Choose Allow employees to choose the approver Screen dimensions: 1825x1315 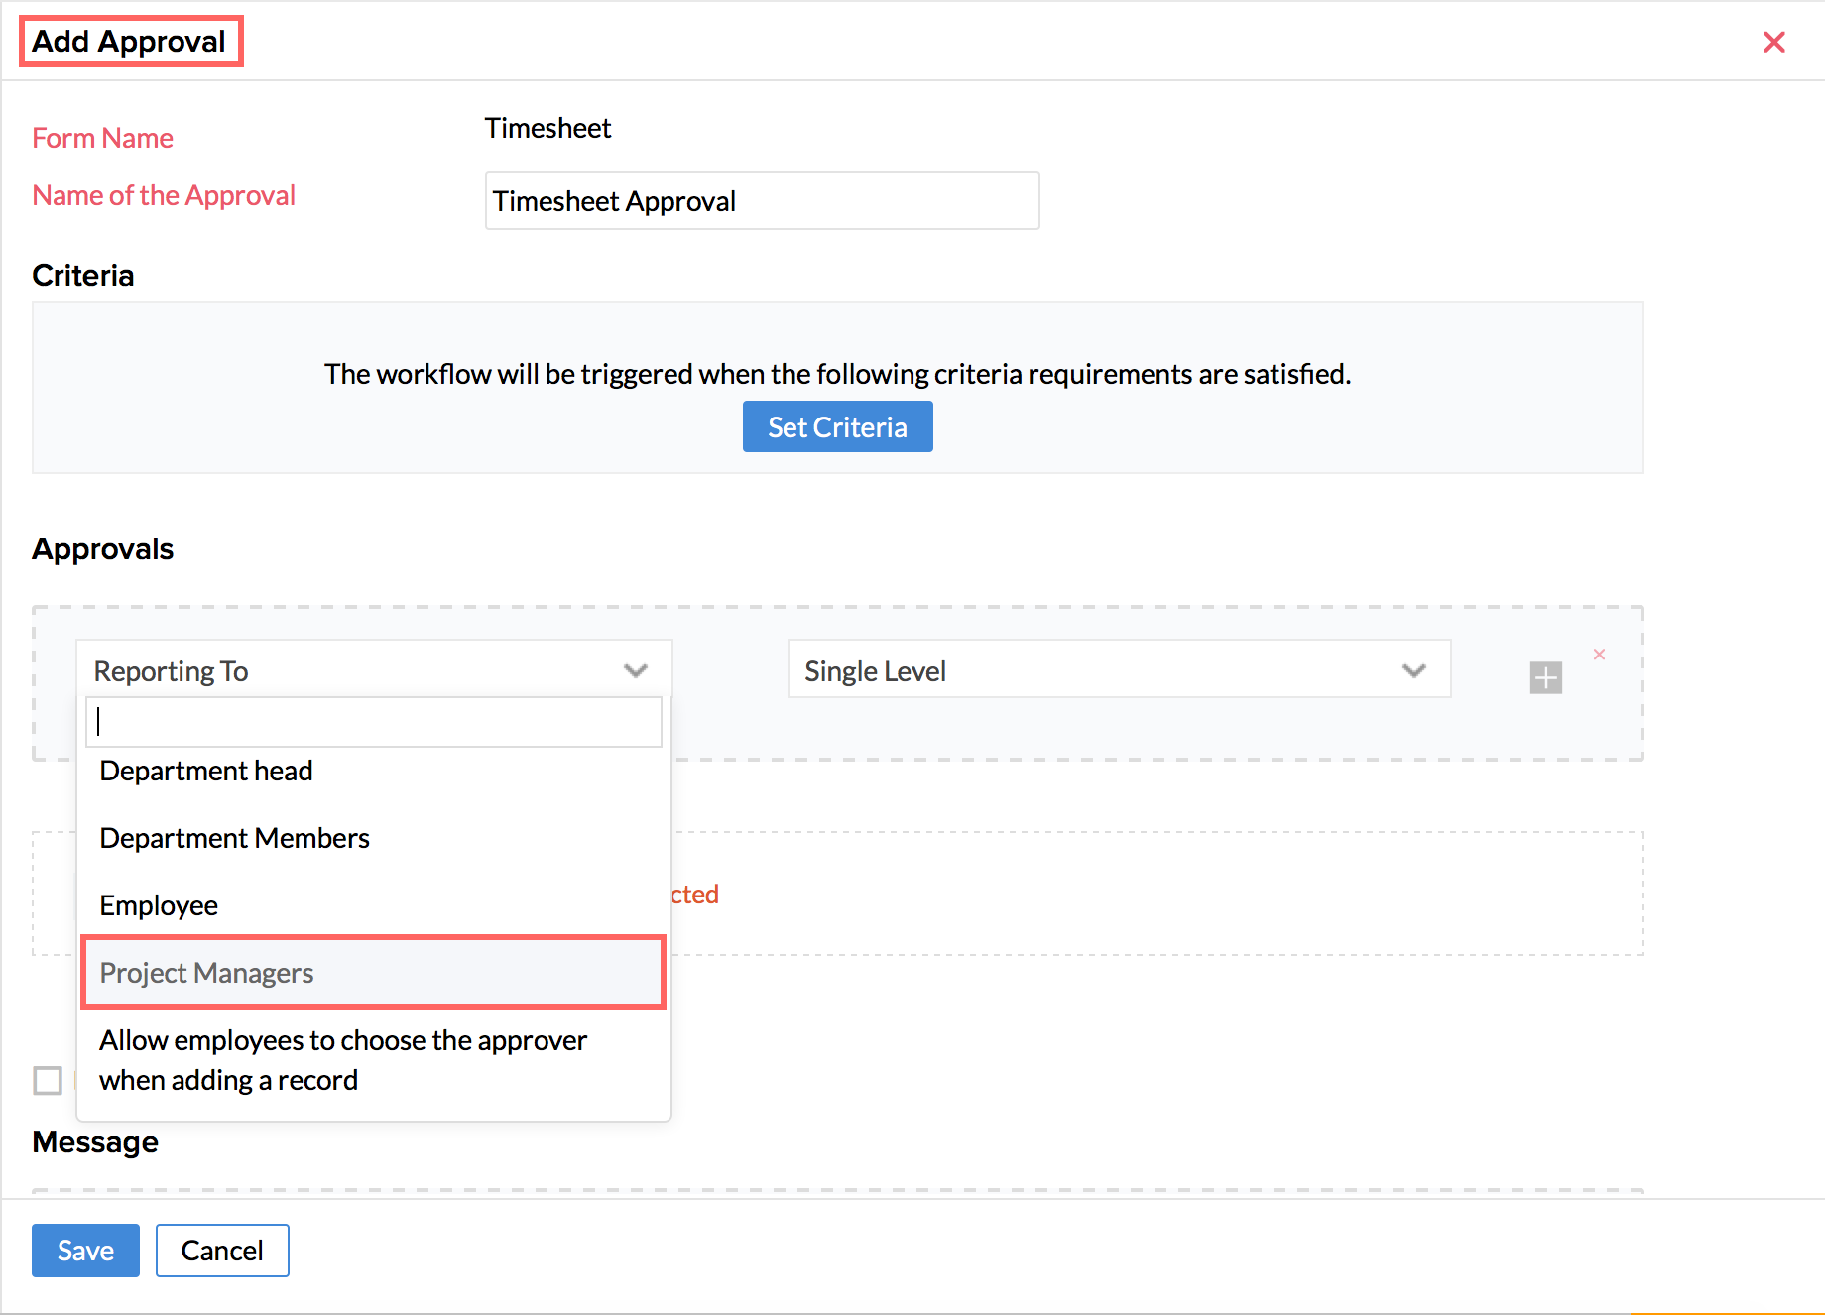click(343, 1060)
